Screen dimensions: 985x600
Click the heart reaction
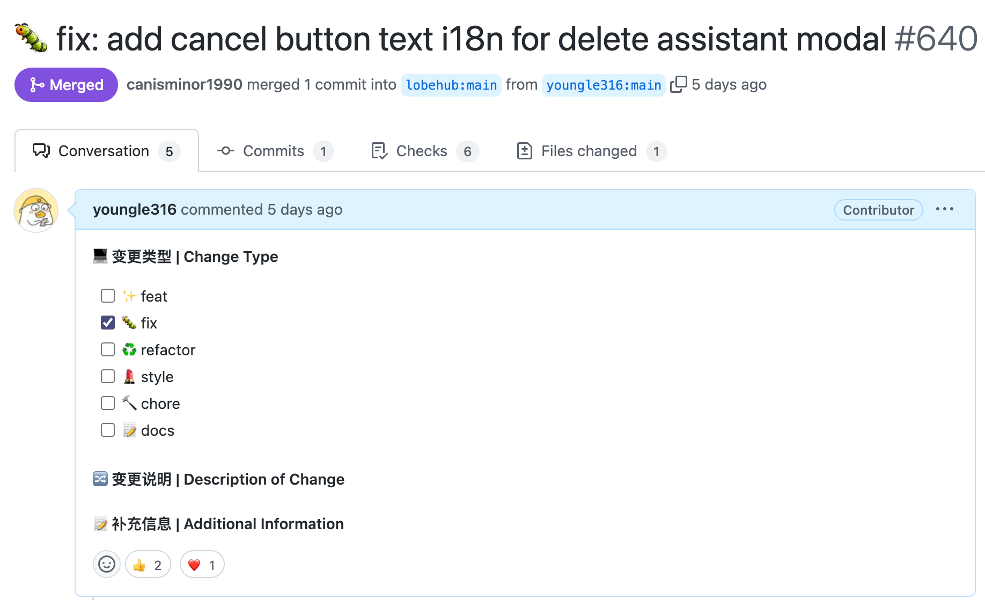click(x=202, y=565)
